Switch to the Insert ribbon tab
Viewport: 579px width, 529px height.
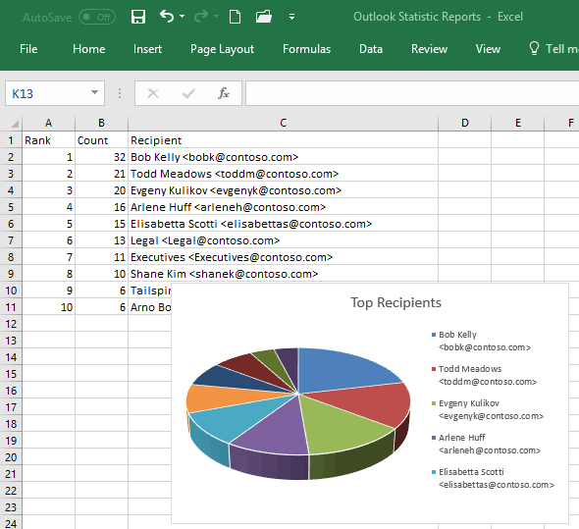pos(147,49)
